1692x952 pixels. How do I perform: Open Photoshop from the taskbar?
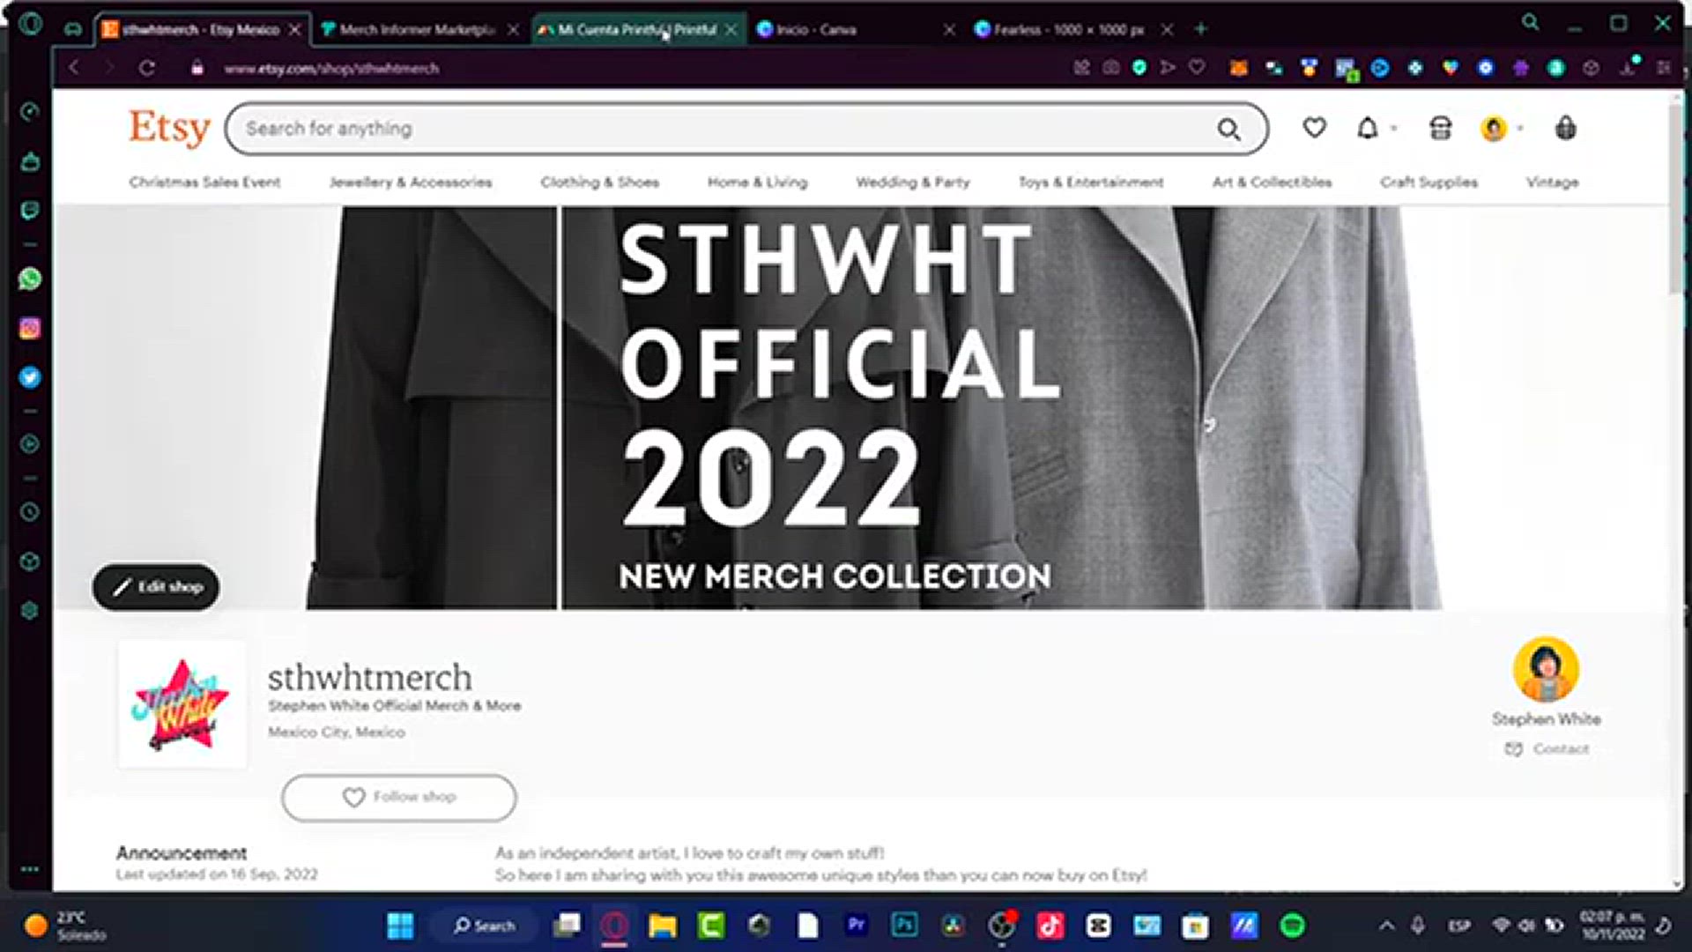[x=904, y=926]
